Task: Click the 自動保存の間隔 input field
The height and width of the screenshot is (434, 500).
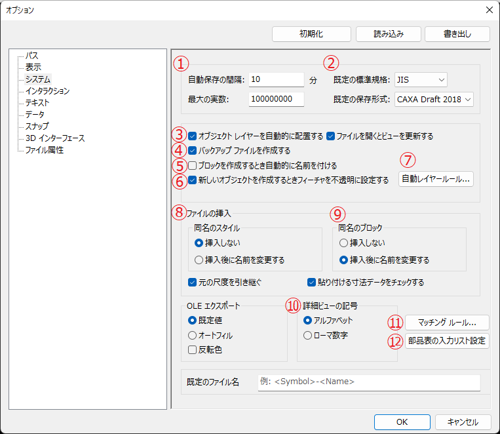Action: click(276, 79)
